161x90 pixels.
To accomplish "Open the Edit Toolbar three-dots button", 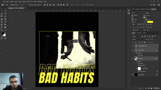I will (5, 30).
